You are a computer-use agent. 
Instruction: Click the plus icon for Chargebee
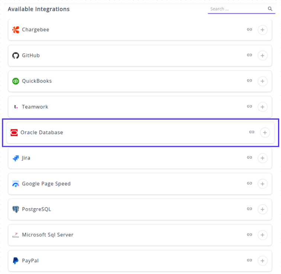pyautogui.click(x=262, y=30)
